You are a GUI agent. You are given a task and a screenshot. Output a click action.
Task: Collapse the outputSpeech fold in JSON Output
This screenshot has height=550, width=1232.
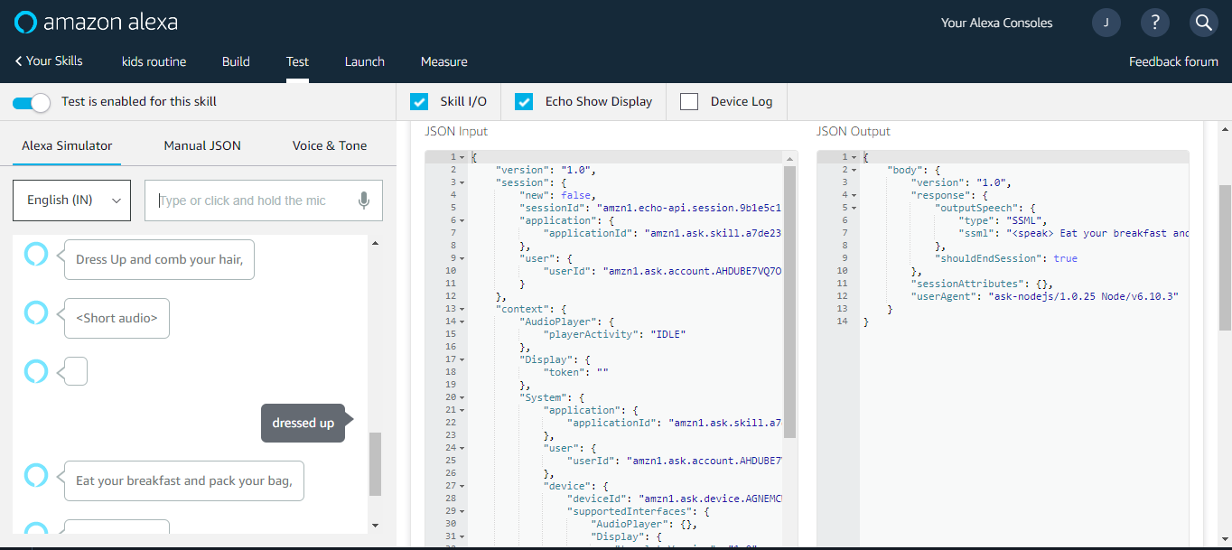[x=854, y=208]
